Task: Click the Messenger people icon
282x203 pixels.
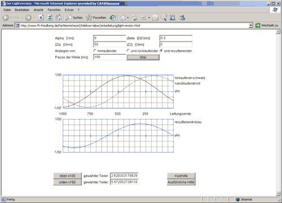Action: [x=182, y=17]
